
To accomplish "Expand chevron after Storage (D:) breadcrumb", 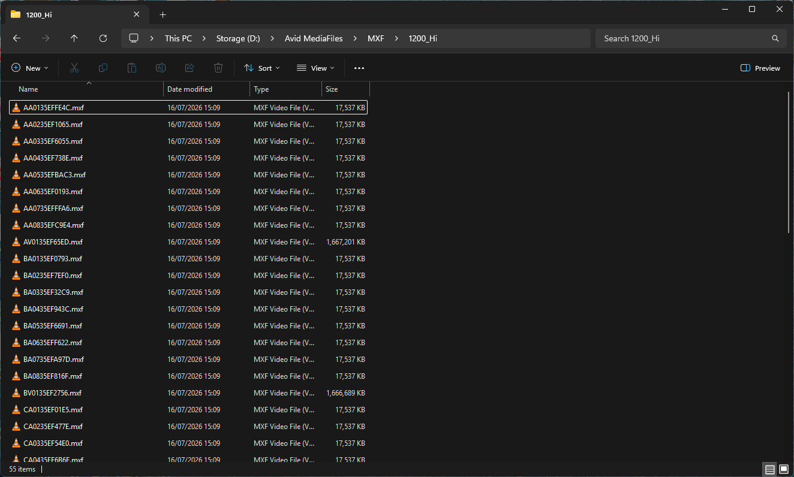I will [272, 38].
